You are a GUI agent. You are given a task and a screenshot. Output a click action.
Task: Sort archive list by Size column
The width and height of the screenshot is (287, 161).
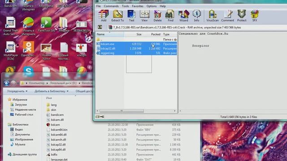133,34
